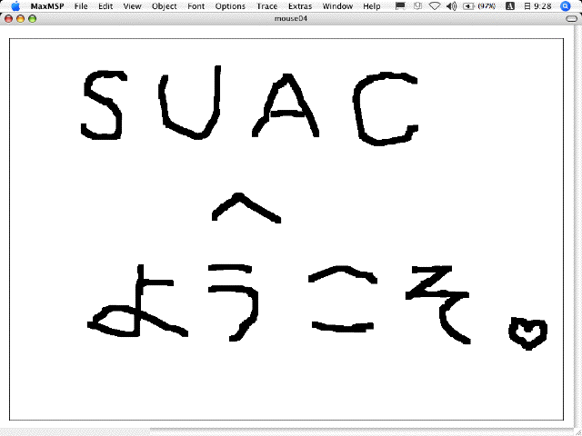Open Spotlight search icon
Screen dimensions: 582x436
[565, 6]
